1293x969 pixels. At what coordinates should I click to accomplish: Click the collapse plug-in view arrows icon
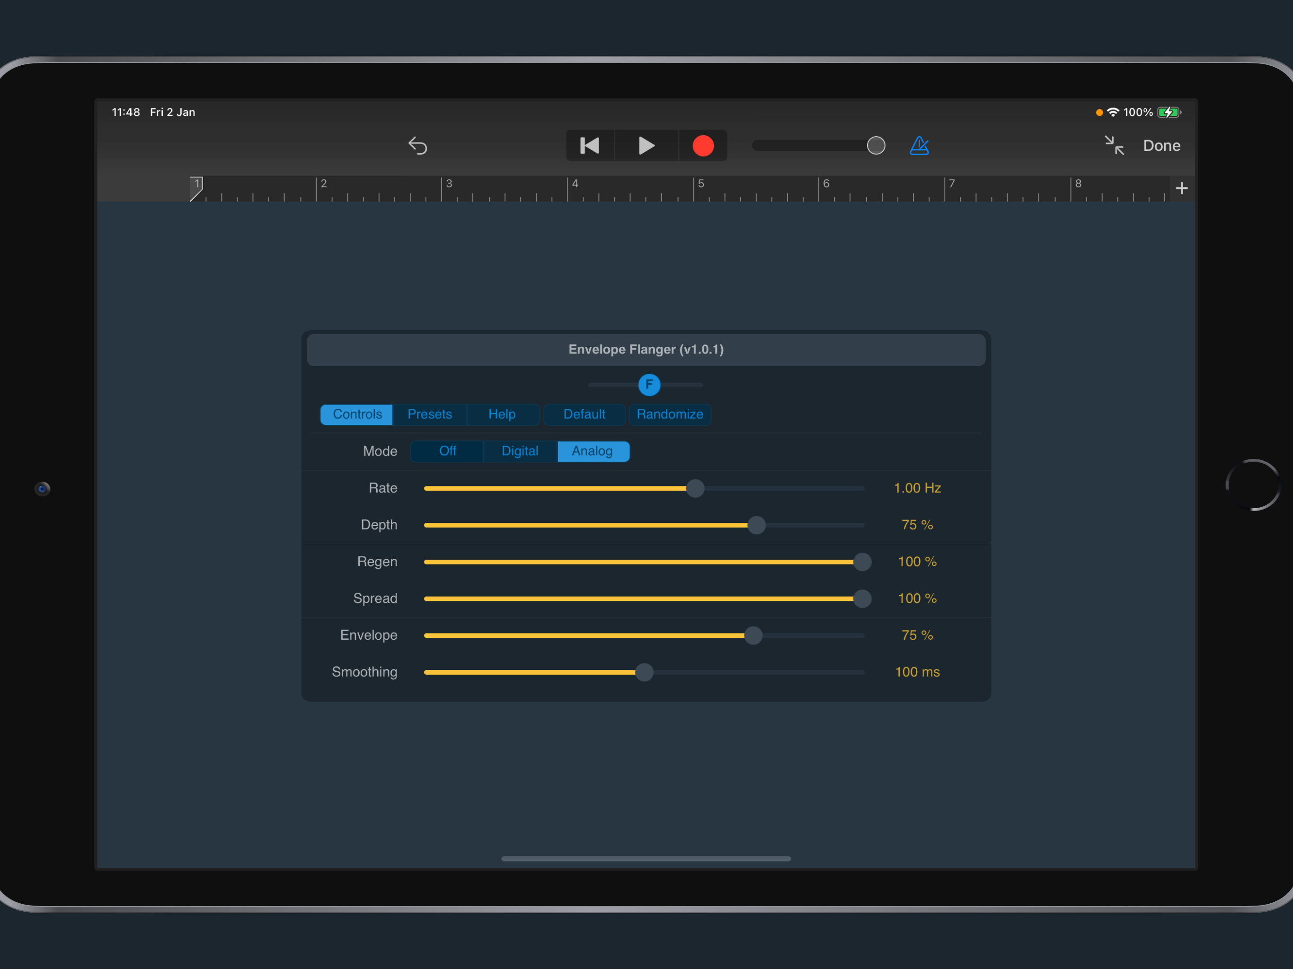[1114, 146]
